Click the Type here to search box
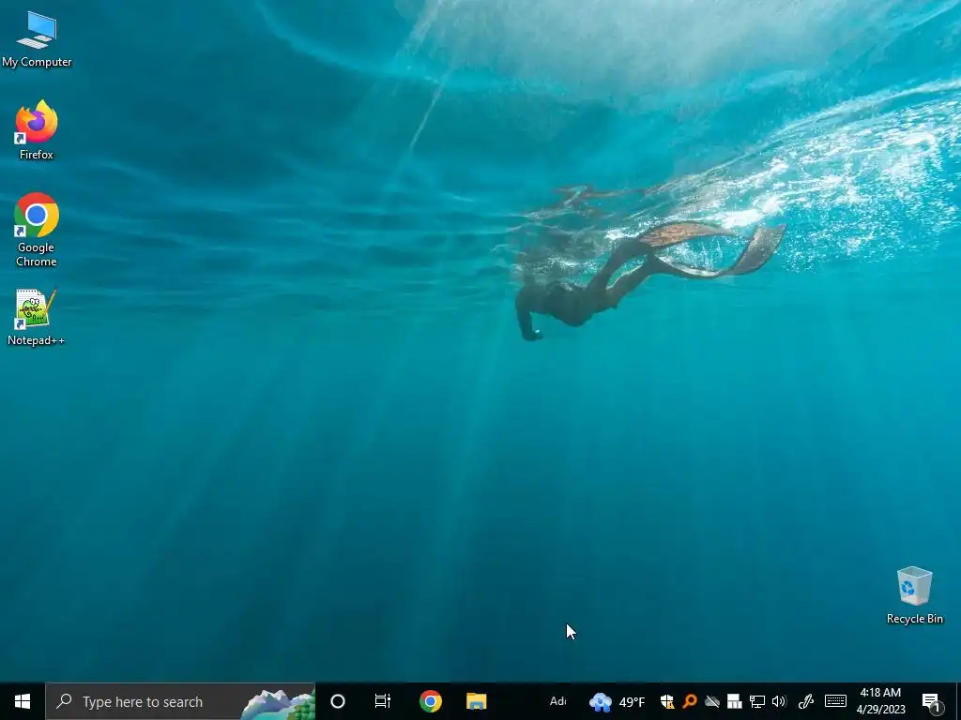The width and height of the screenshot is (961, 720). point(180,701)
